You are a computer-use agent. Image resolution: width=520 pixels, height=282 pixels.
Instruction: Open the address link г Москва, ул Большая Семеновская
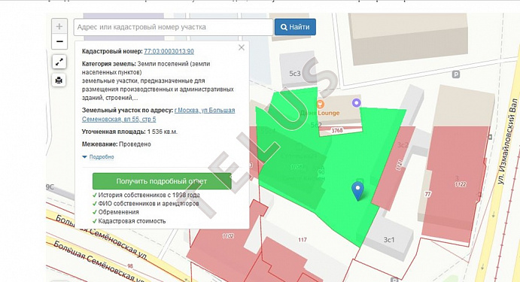(159, 114)
